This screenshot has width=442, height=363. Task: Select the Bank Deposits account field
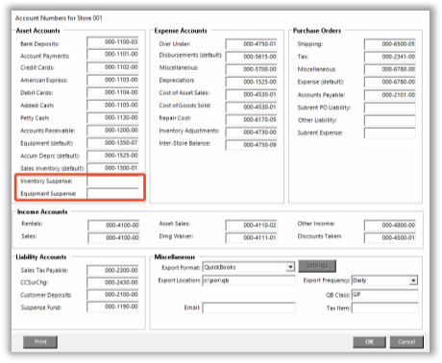(x=112, y=42)
